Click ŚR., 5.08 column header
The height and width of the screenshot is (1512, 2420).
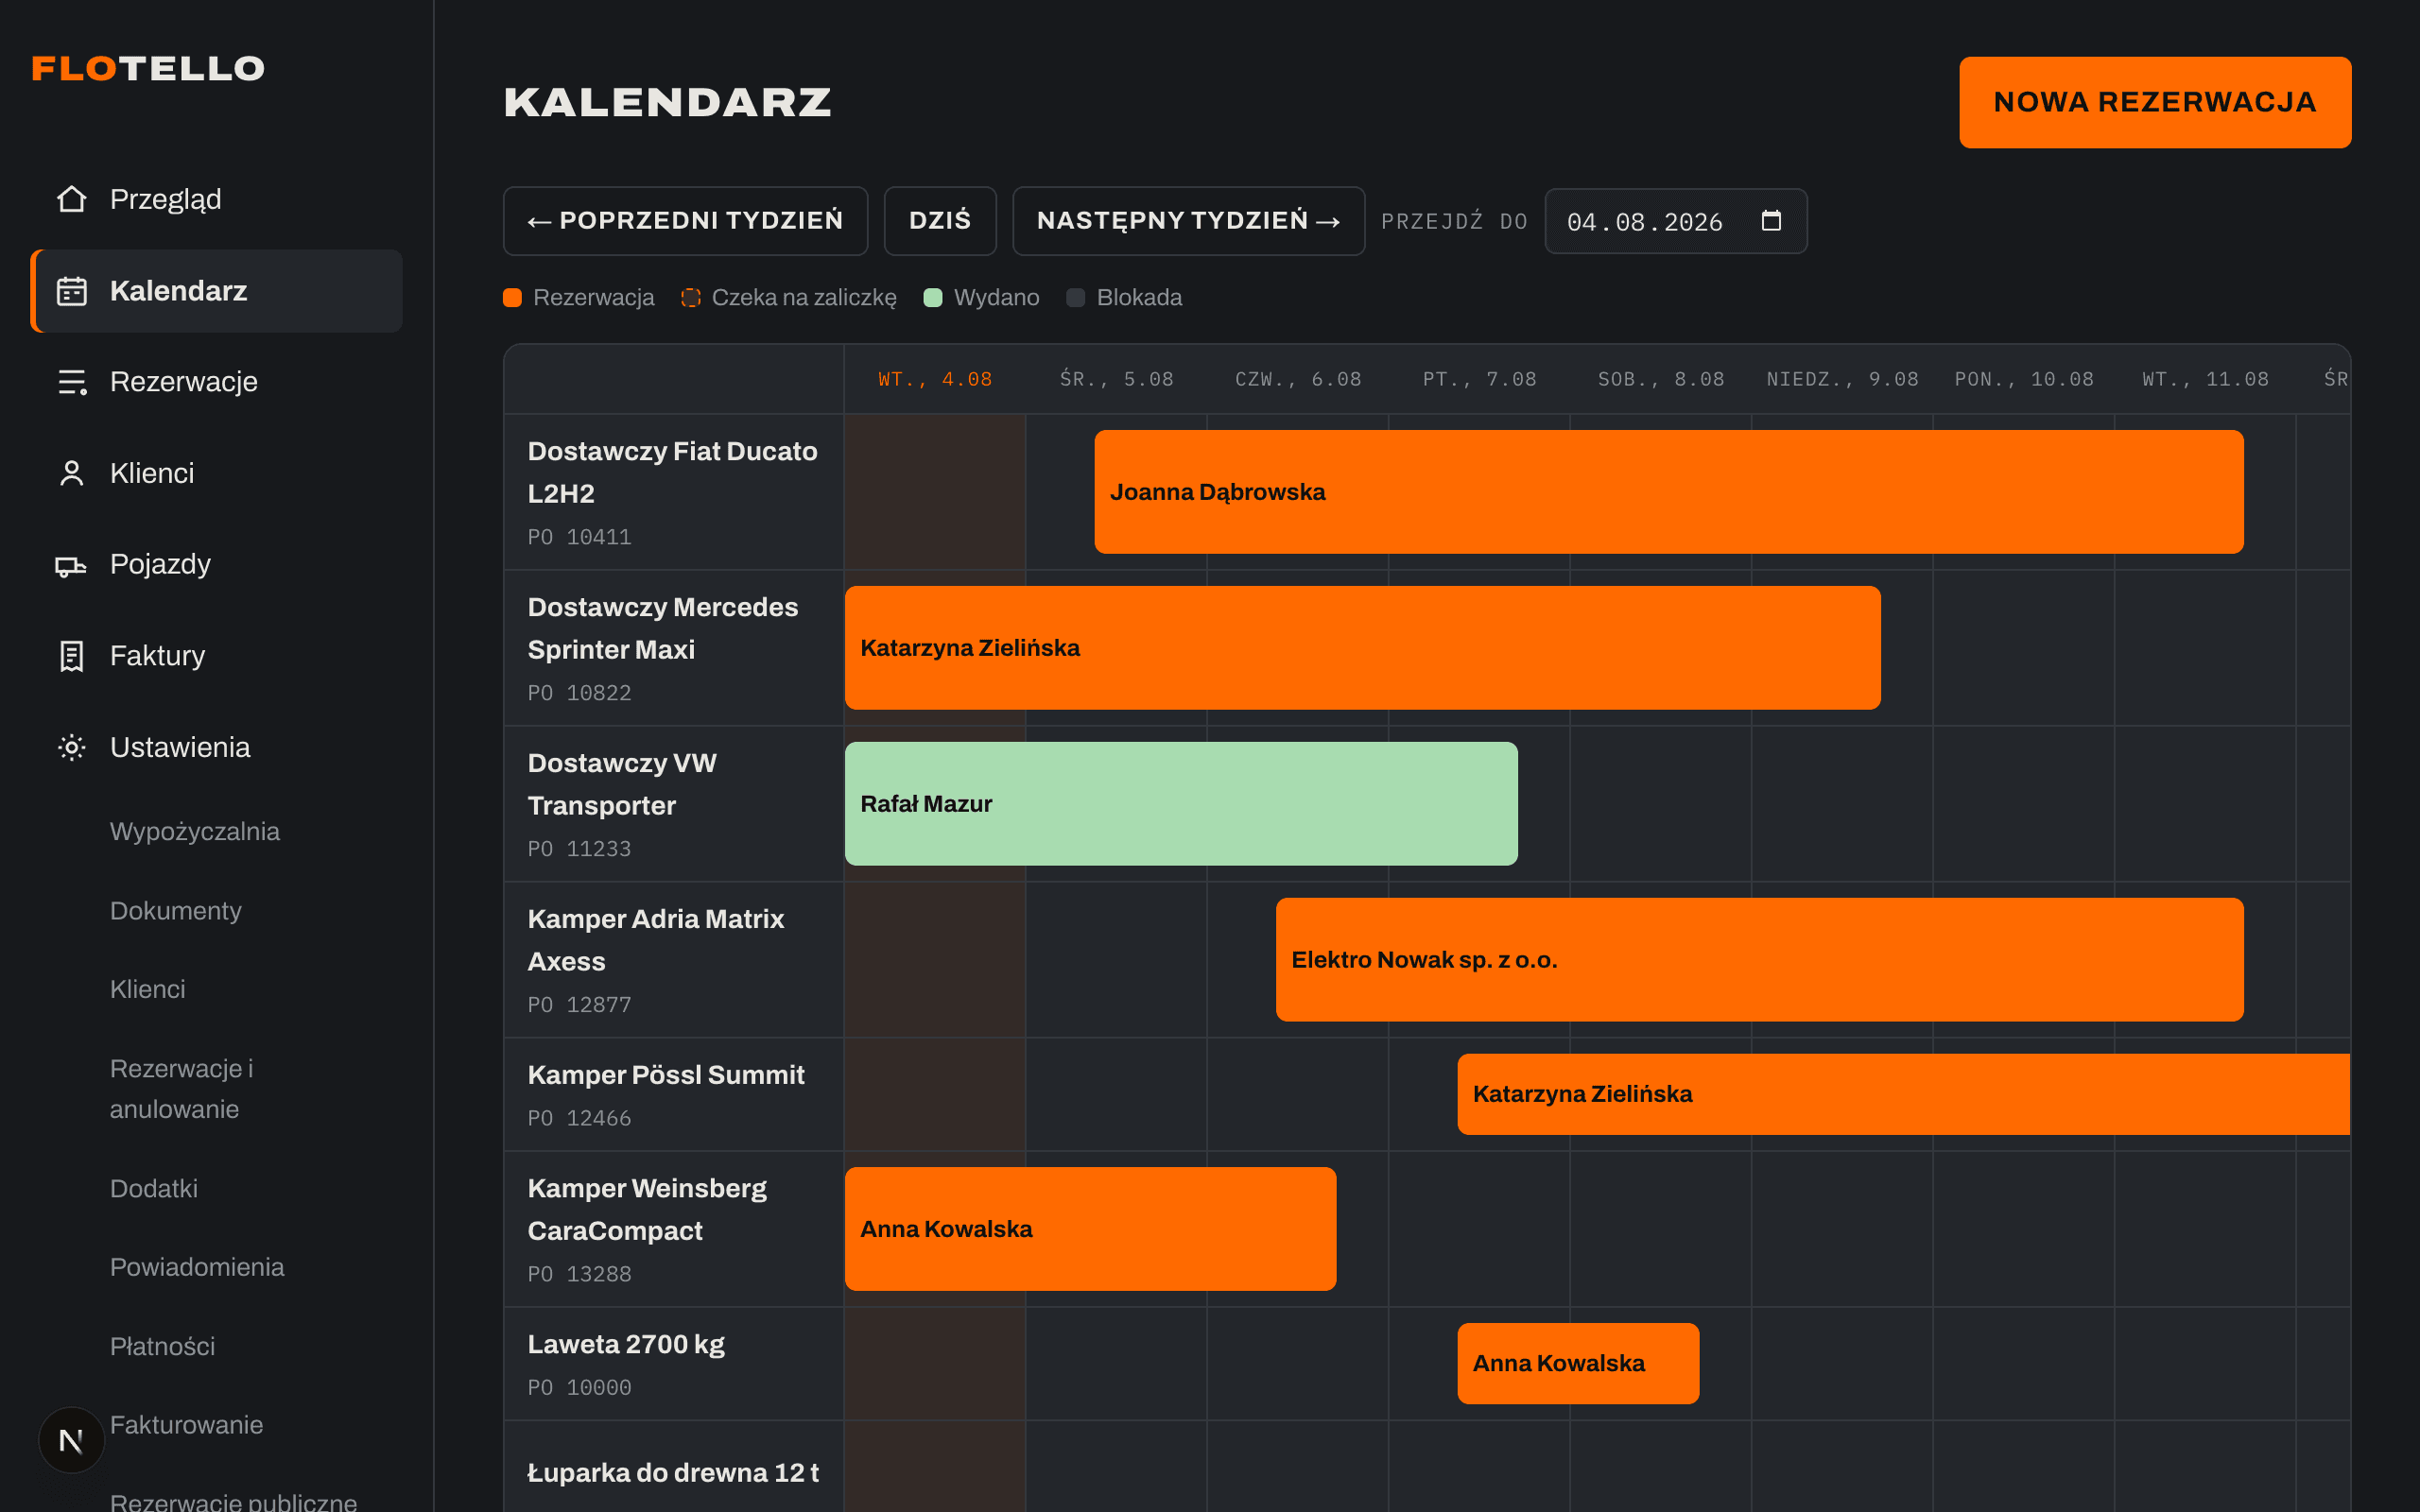coord(1117,379)
